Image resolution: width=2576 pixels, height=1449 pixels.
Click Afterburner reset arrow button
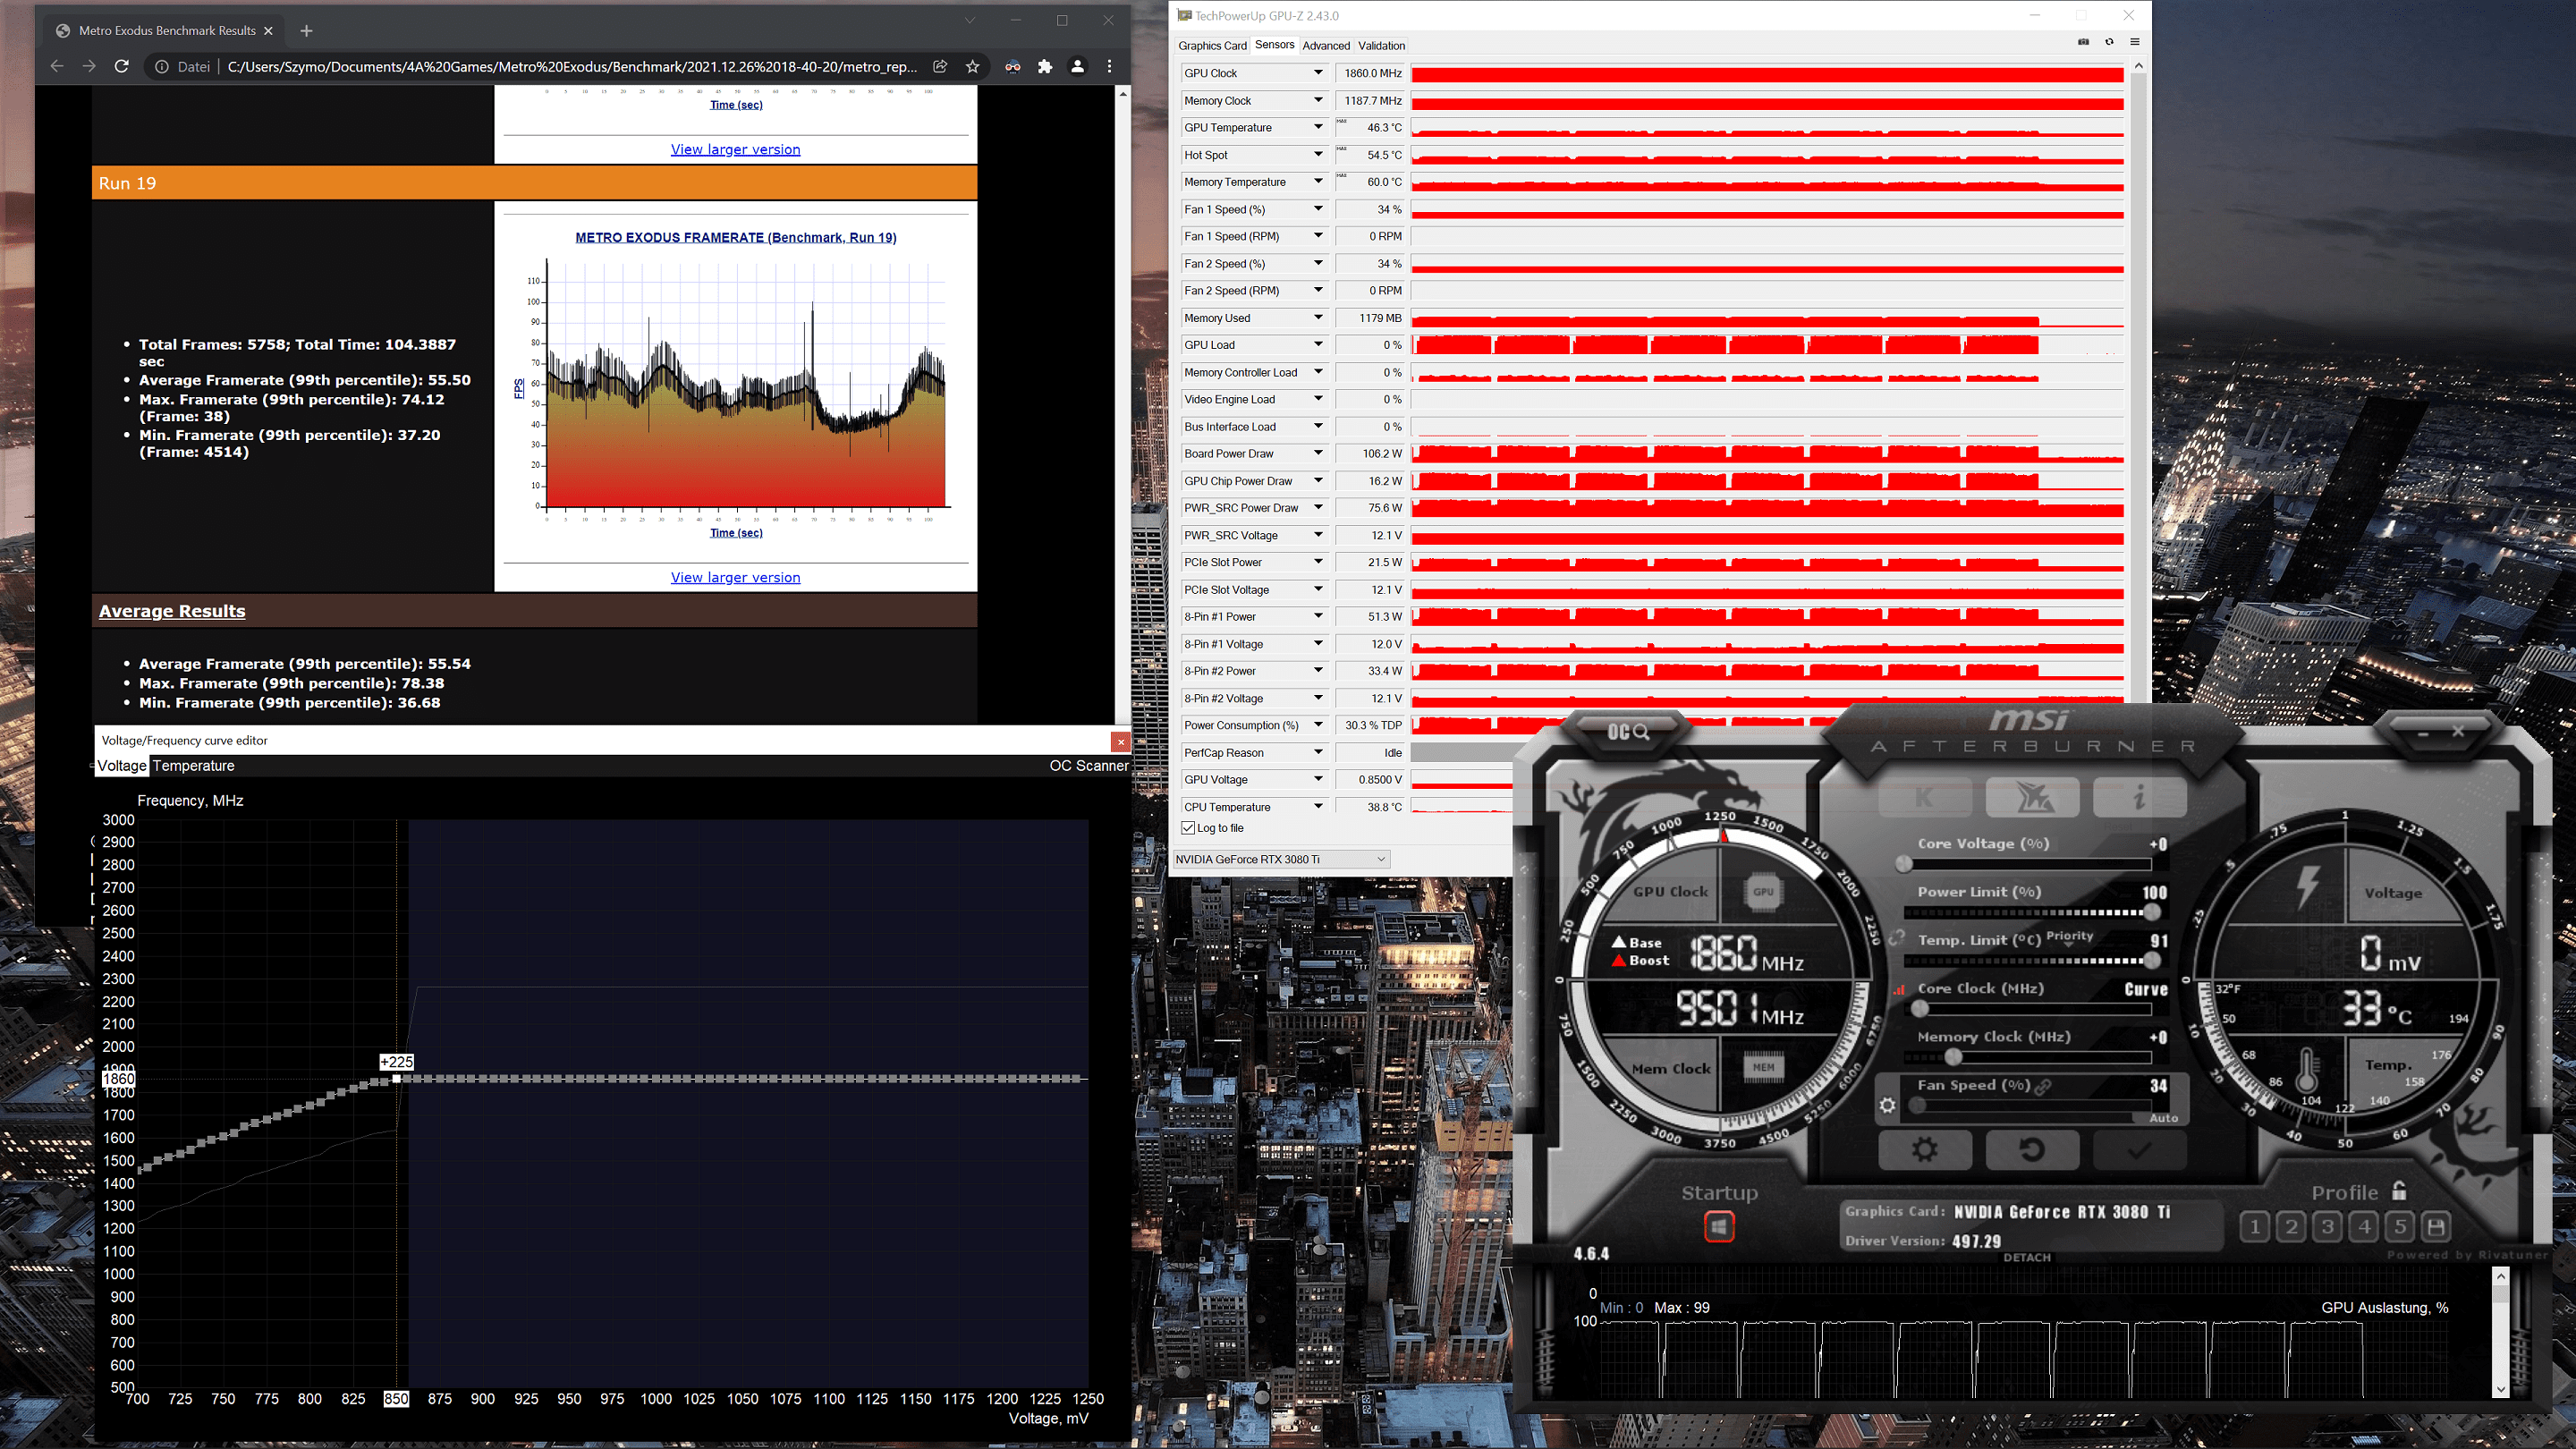coord(2032,1149)
